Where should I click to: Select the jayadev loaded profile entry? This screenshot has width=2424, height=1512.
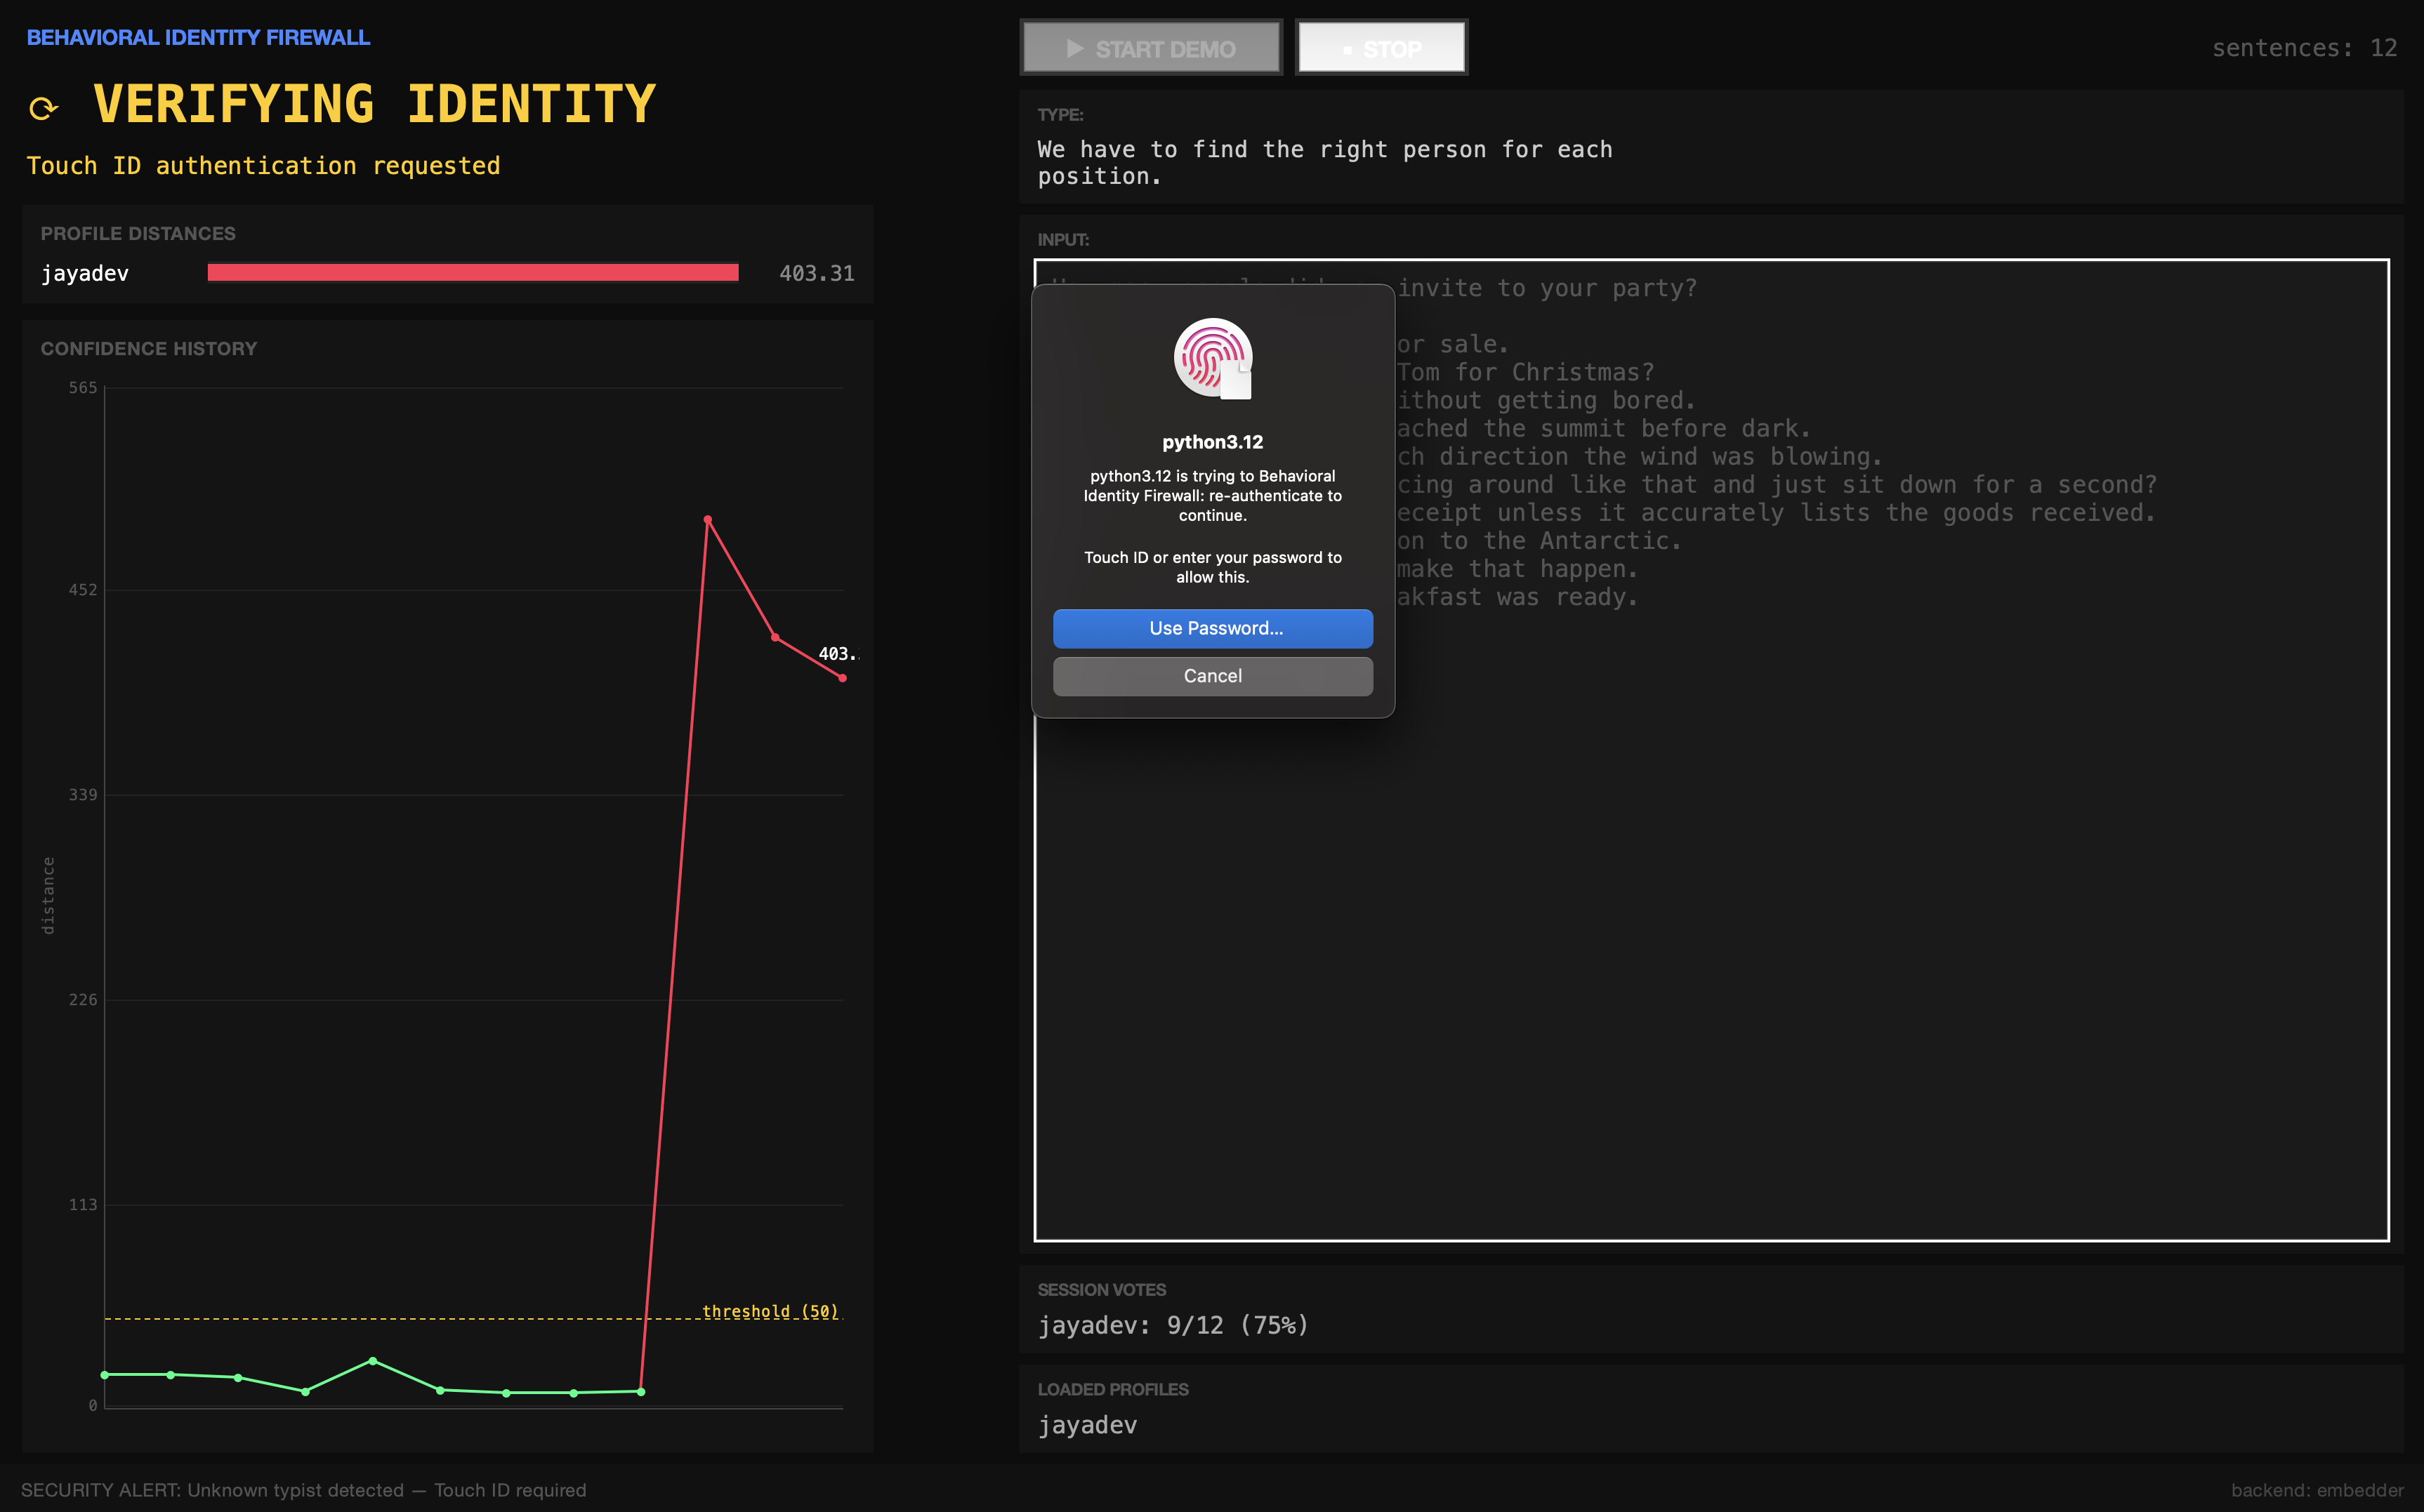click(x=1088, y=1425)
